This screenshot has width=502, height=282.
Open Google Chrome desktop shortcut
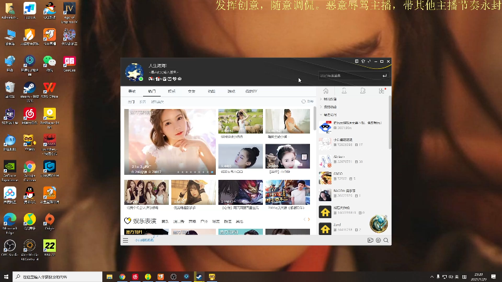click(x=29, y=170)
